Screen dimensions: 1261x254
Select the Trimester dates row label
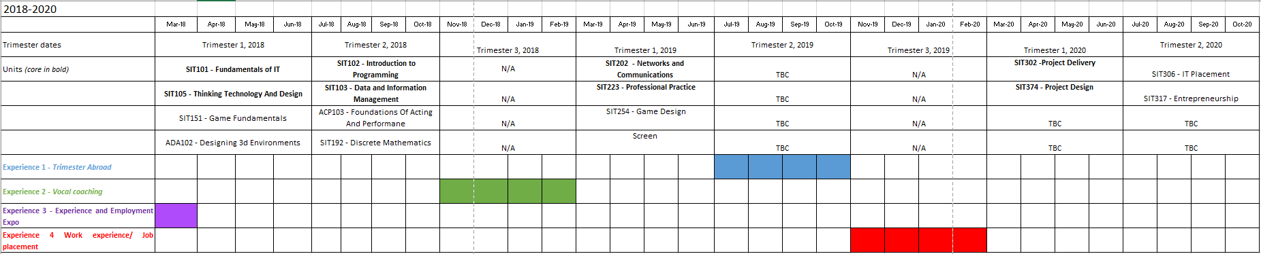pos(78,45)
